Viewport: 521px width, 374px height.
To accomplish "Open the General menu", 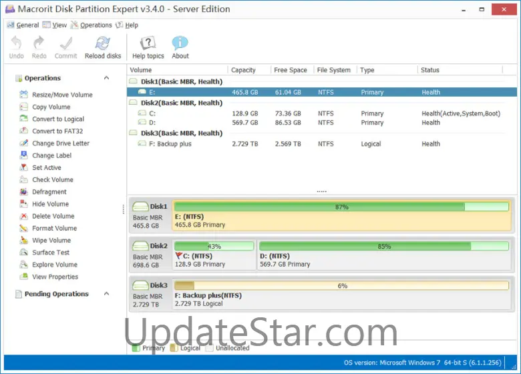I will coord(23,25).
